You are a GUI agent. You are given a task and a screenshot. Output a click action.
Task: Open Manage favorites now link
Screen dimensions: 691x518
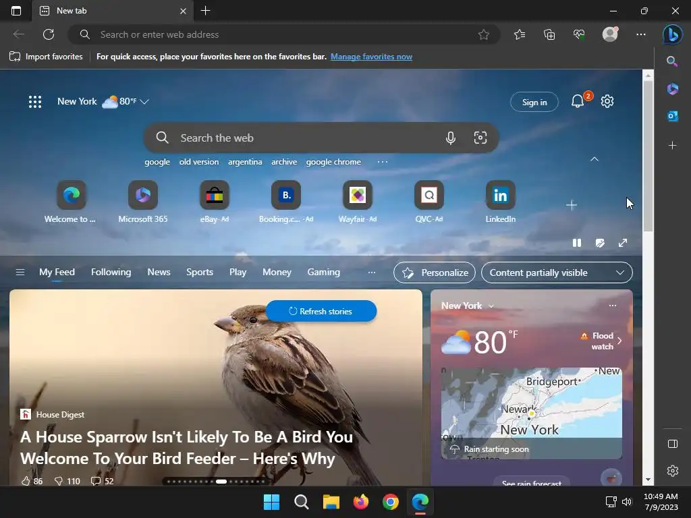click(372, 57)
